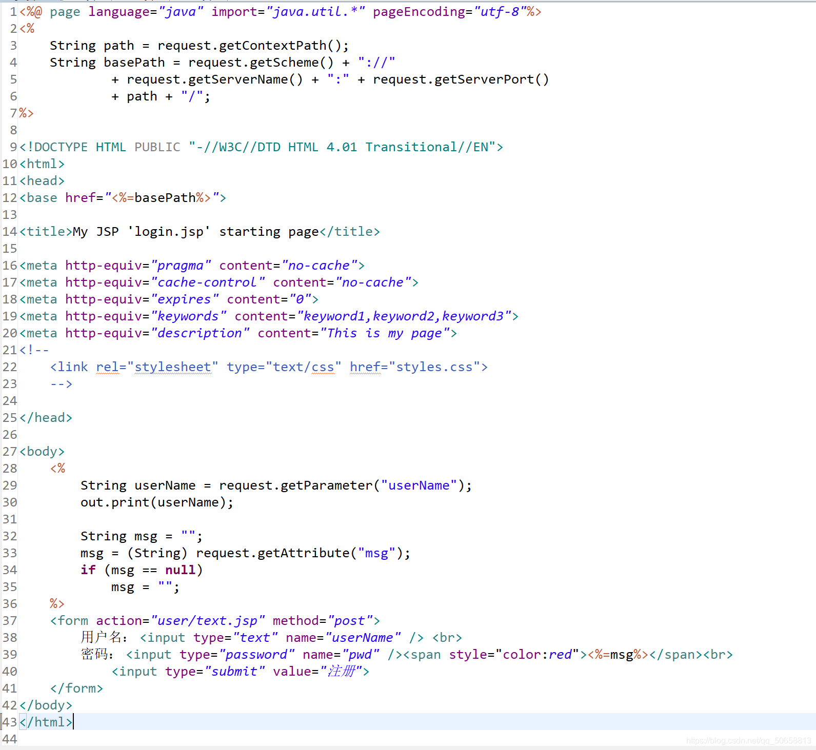Click the closing </html> tag on line 43
Viewport: 816px width, 750px height.
46,722
